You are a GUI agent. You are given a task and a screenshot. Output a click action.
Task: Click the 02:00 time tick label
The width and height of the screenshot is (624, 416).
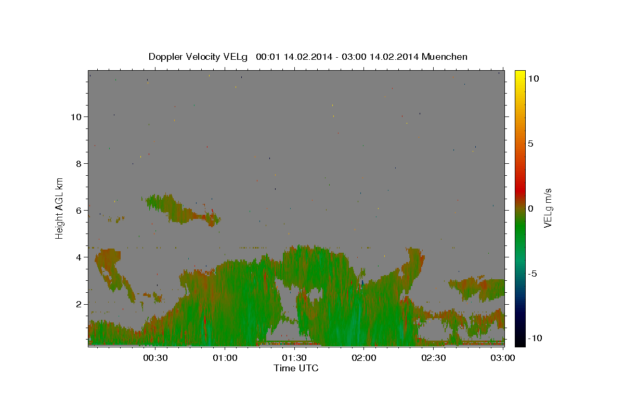(364, 358)
